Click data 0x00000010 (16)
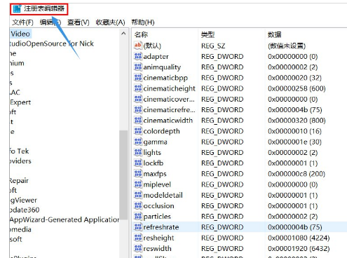This screenshot has height=258, width=347. 294,131
